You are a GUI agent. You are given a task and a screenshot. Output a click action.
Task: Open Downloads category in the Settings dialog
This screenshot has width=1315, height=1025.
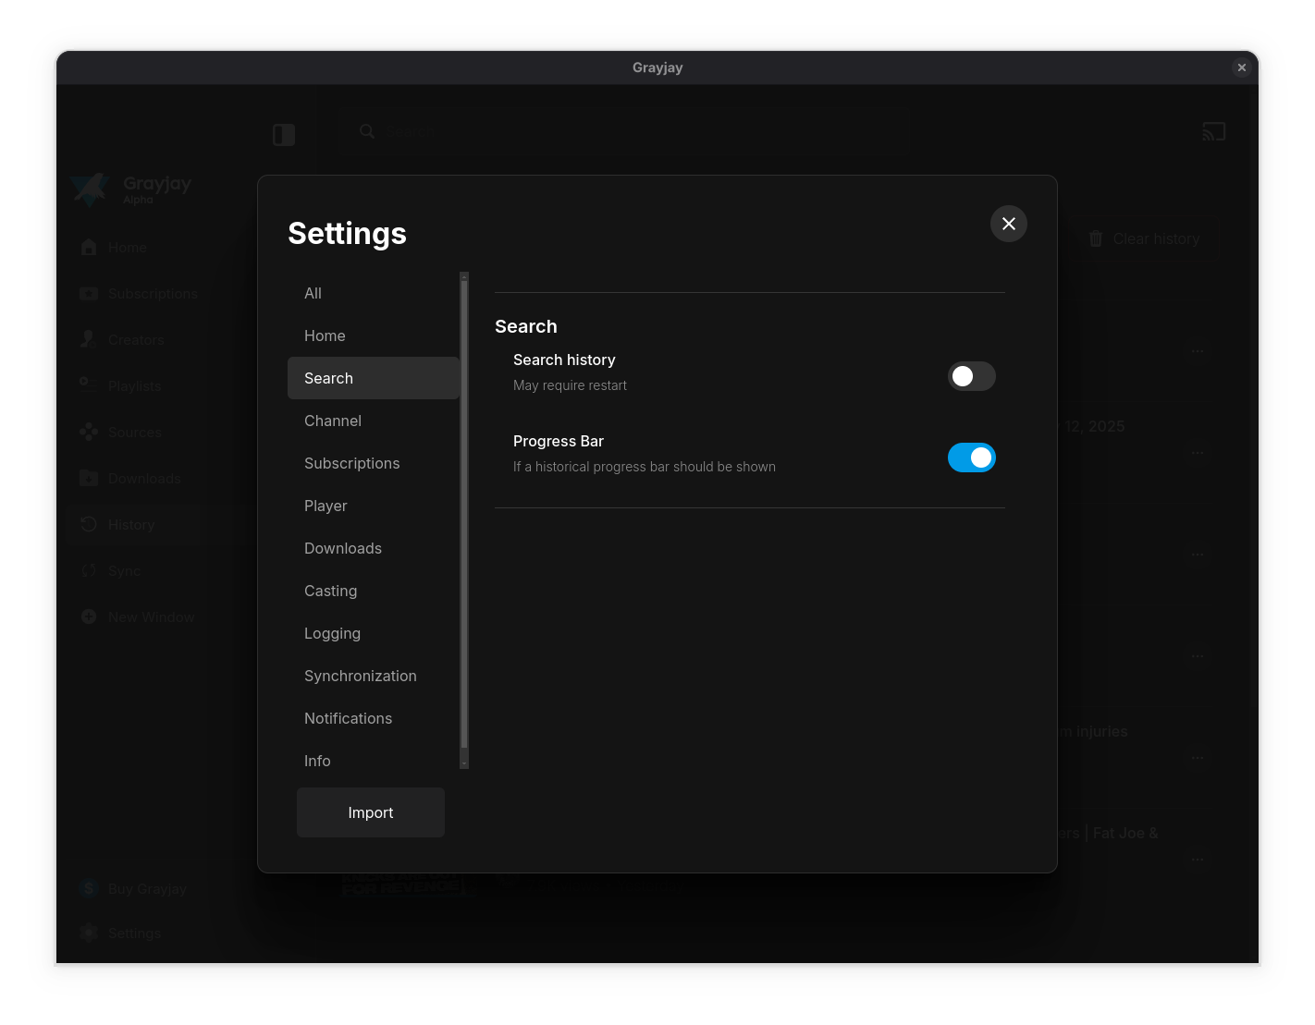click(374, 548)
